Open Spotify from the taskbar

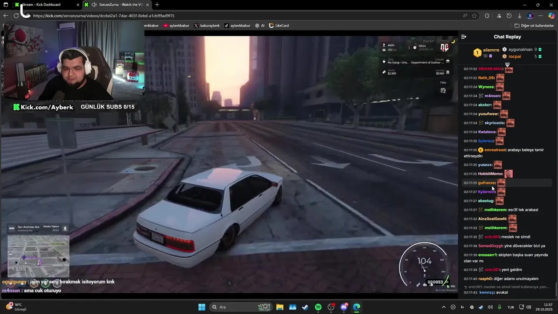[318, 307]
